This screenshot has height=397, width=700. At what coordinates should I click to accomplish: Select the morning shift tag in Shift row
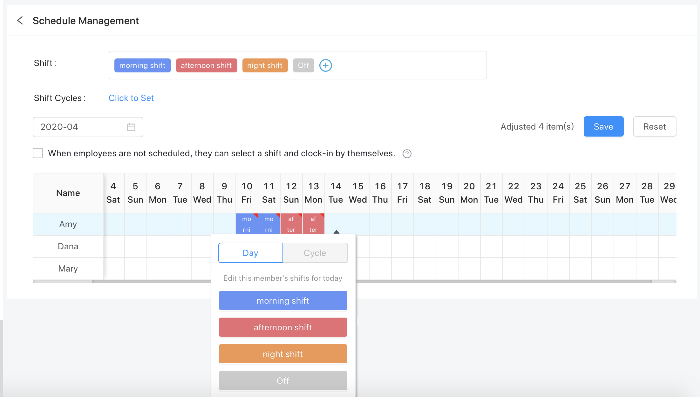pos(142,65)
